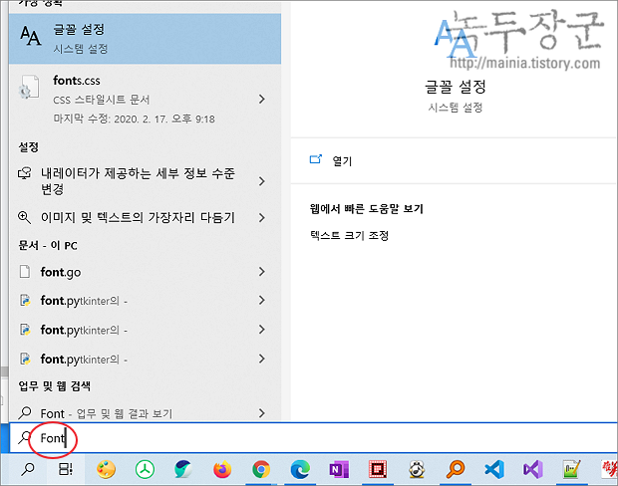Click the taskbar search magnifier icon
This screenshot has width=618, height=486.
[x=28, y=469]
